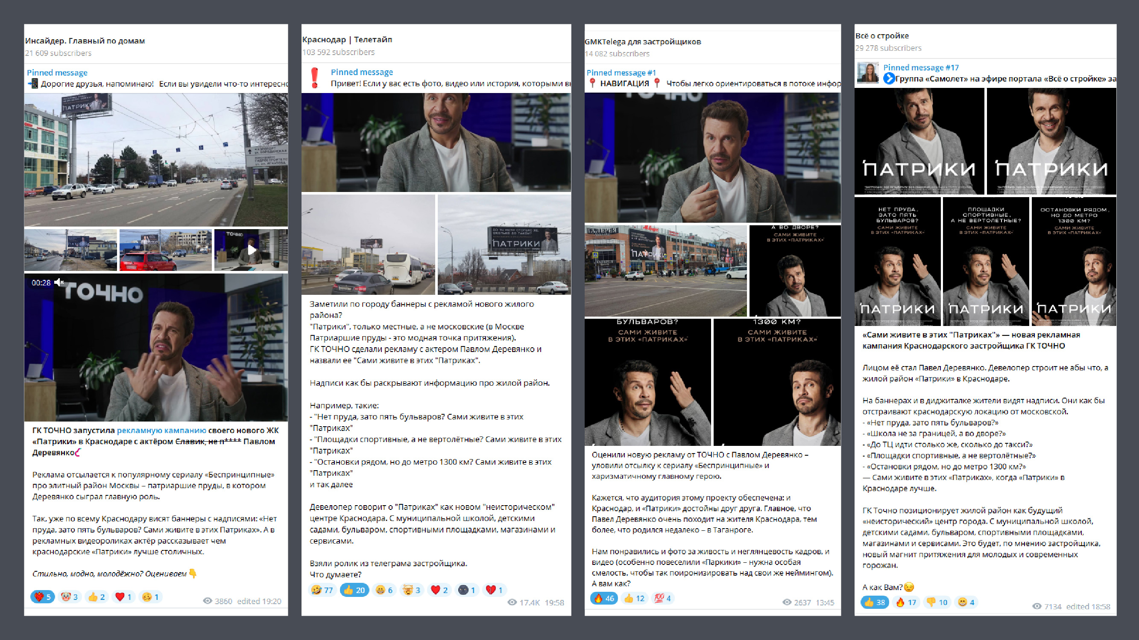Click the views eye icon next to 3860
The height and width of the screenshot is (640, 1139).
pyautogui.click(x=208, y=601)
